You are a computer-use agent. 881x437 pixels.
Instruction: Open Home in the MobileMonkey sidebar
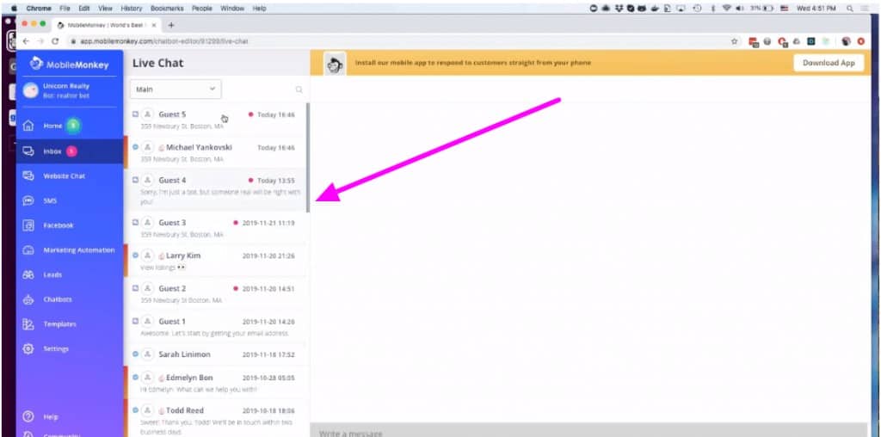pyautogui.click(x=52, y=126)
